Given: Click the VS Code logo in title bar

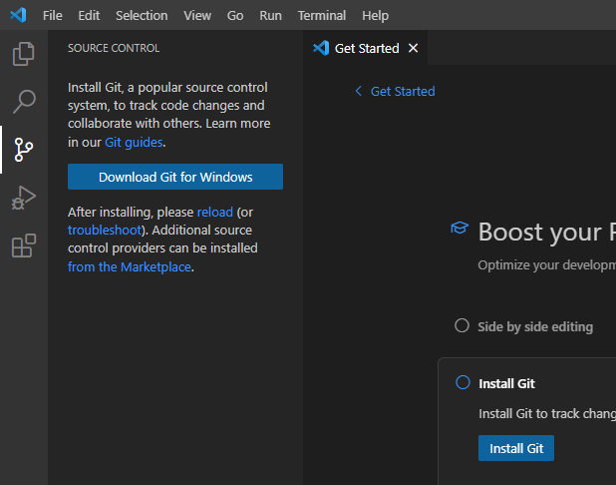Looking at the screenshot, I should click(x=18, y=15).
